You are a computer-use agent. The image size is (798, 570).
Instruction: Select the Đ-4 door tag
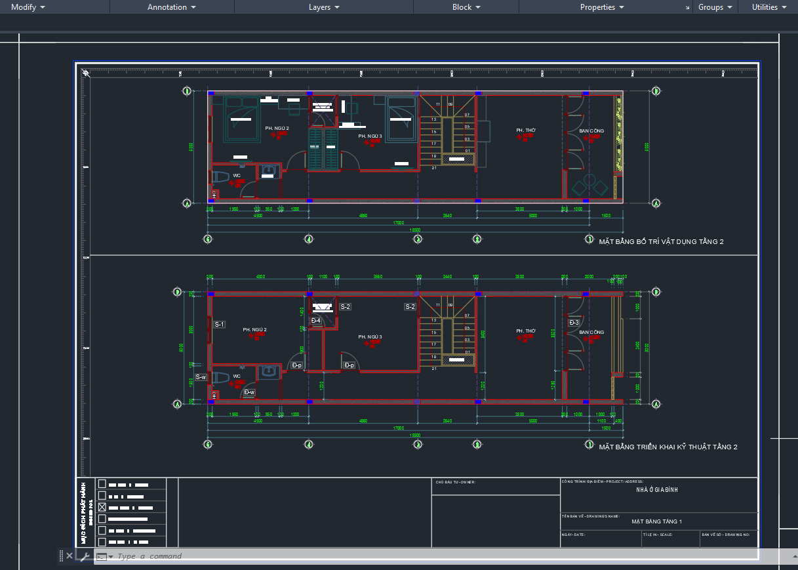tap(316, 321)
